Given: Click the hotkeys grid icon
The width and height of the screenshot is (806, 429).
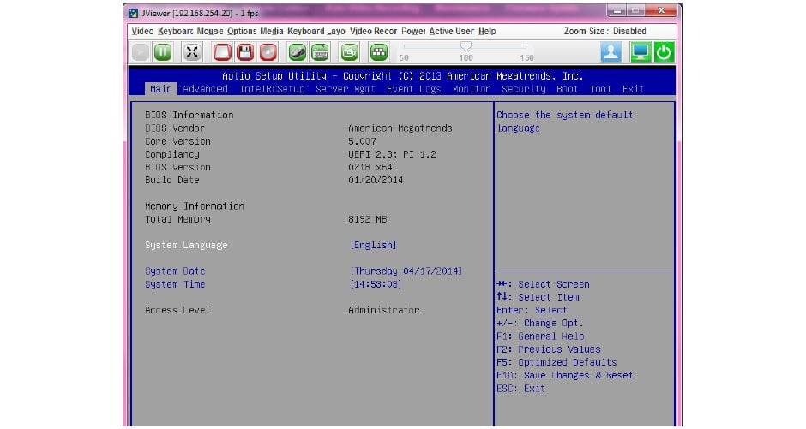Looking at the screenshot, I should point(379,52).
